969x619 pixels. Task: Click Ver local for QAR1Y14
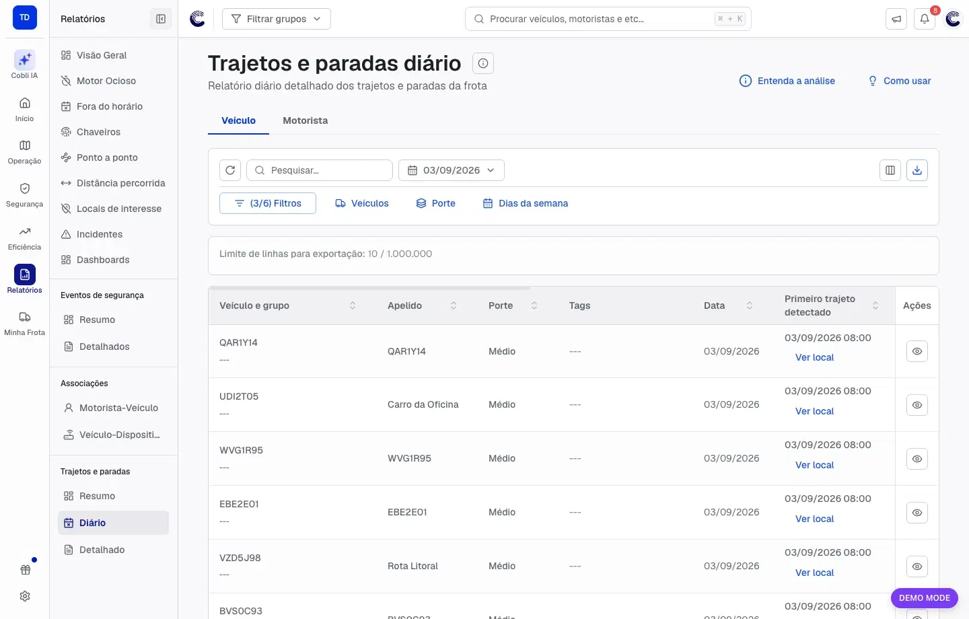[x=814, y=357]
